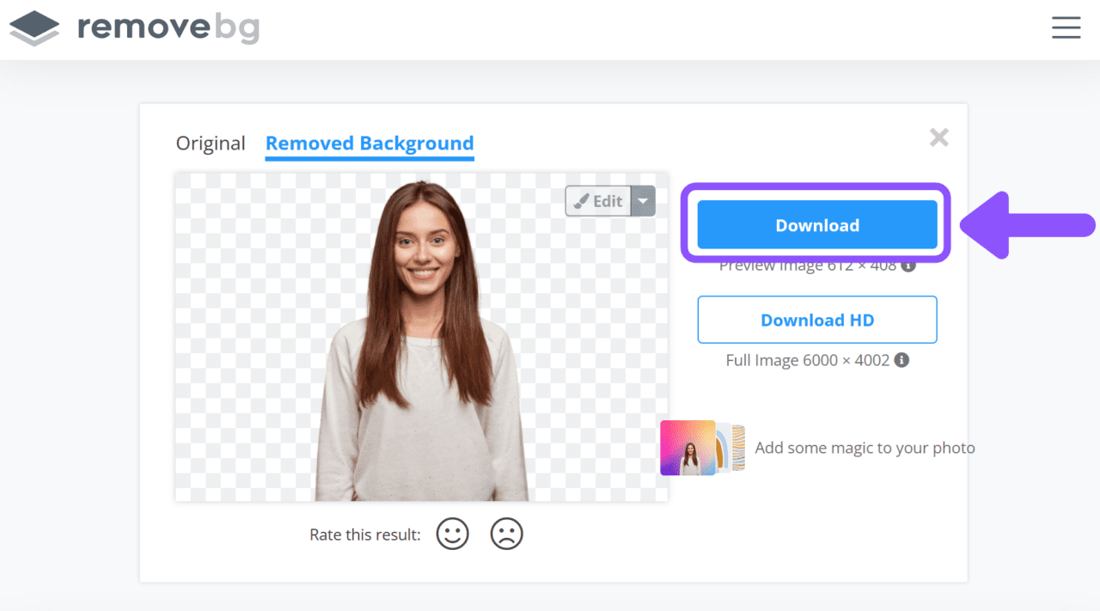Switch to the Original tab
Image resolution: width=1100 pixels, height=611 pixels.
(x=211, y=144)
